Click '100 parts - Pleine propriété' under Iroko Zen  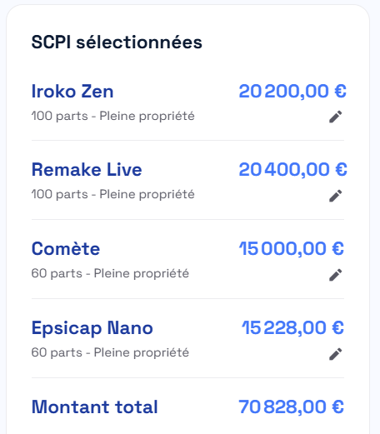pos(112,116)
